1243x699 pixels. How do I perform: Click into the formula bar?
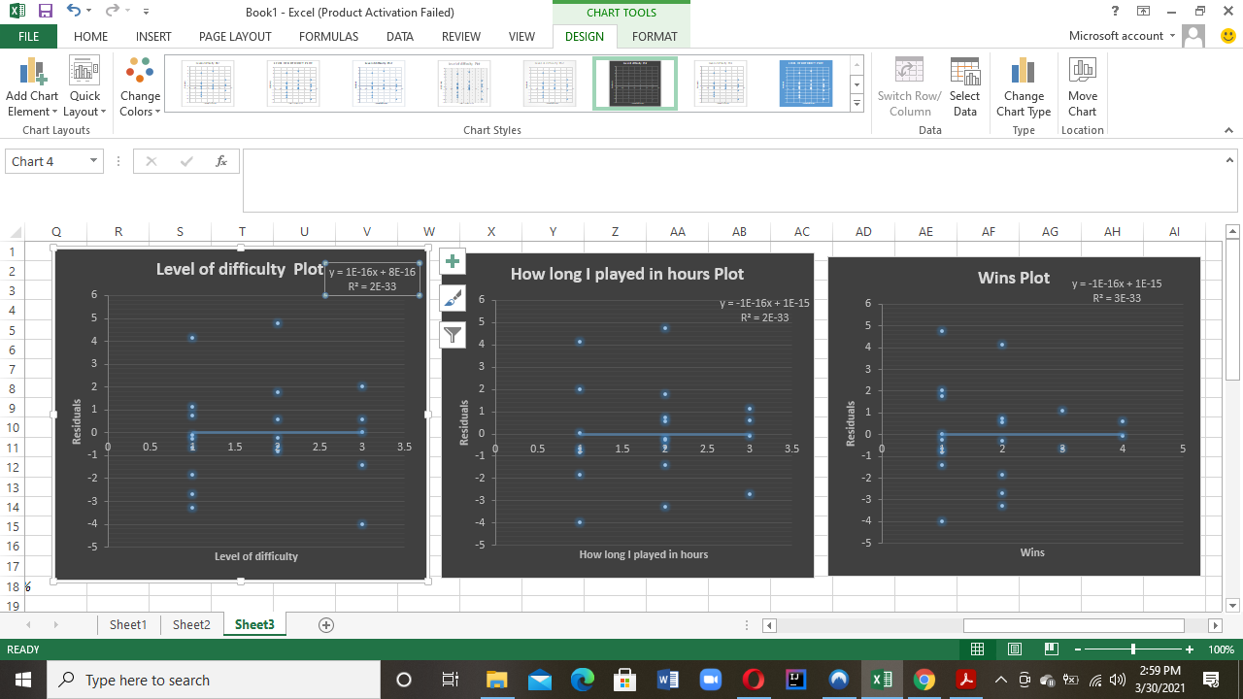(x=731, y=180)
